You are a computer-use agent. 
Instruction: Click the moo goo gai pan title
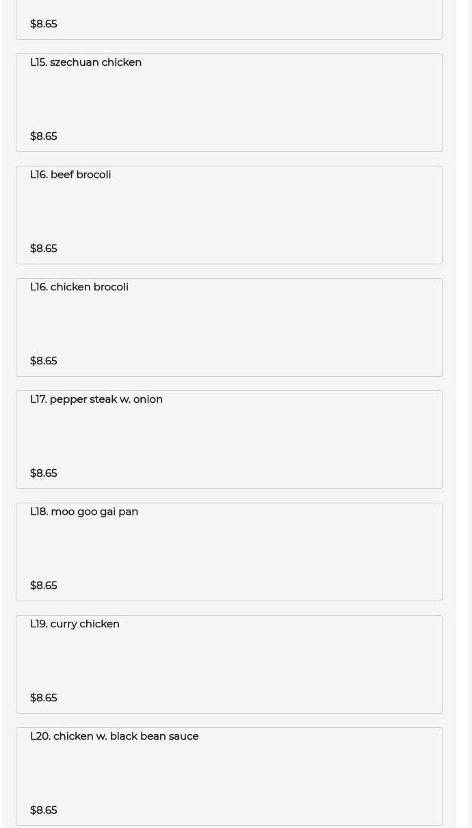click(x=84, y=512)
